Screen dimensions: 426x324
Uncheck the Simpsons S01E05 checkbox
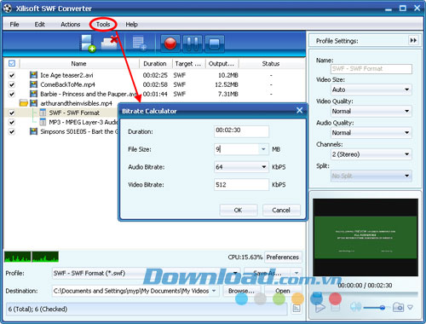click(x=12, y=131)
